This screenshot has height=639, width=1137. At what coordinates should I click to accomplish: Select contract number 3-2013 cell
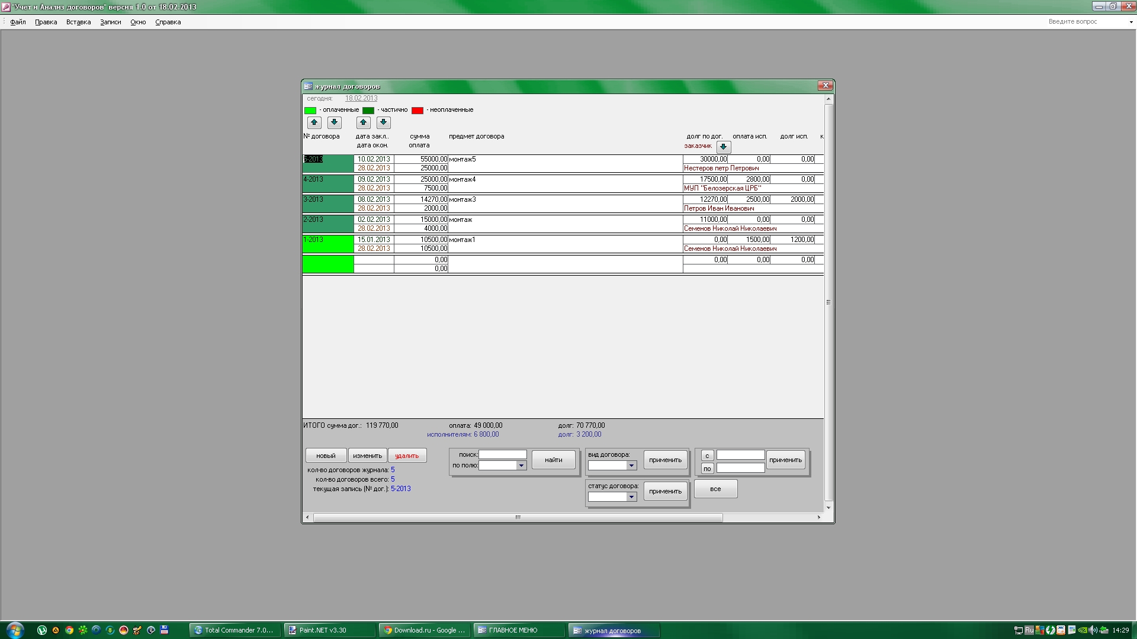tap(328, 204)
